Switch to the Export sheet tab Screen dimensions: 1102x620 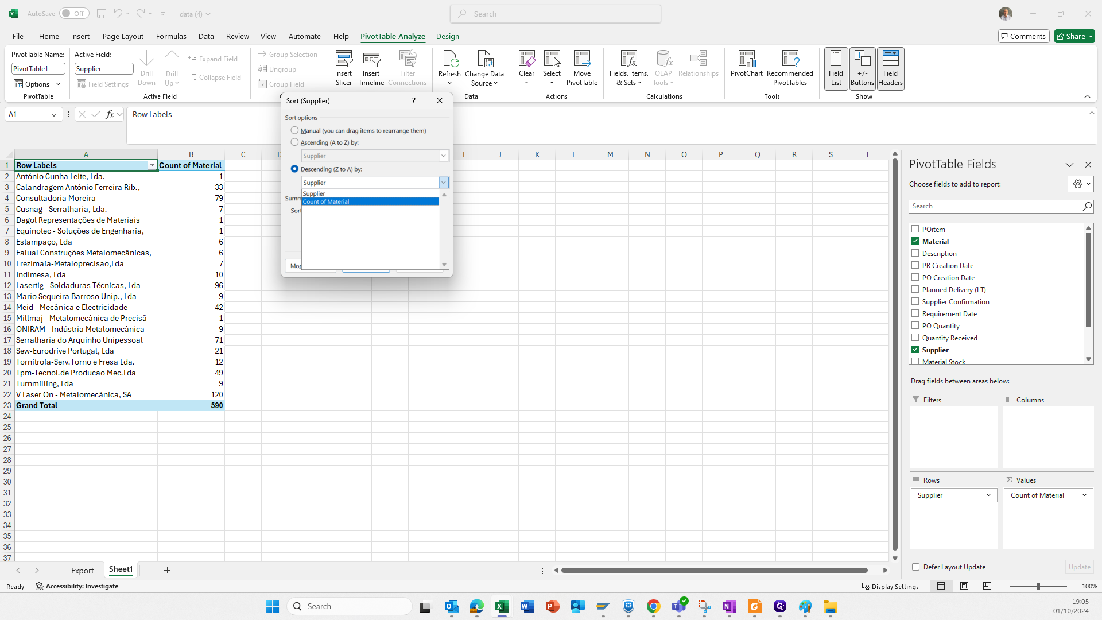[82, 570]
